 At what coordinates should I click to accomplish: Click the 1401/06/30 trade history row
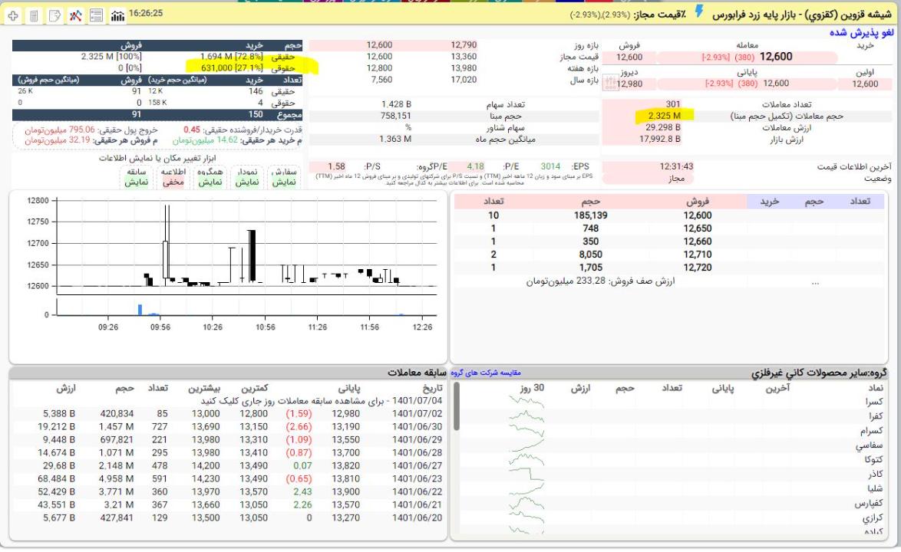(417, 426)
